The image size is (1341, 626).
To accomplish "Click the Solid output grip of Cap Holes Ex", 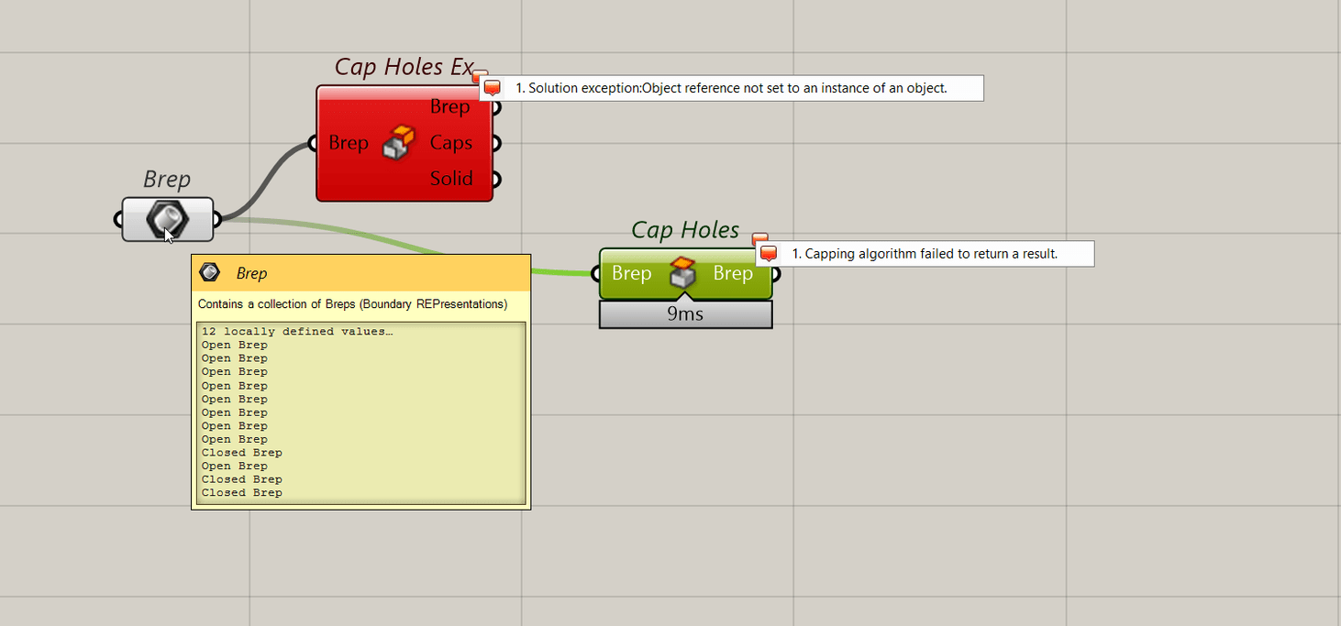I will click(496, 179).
